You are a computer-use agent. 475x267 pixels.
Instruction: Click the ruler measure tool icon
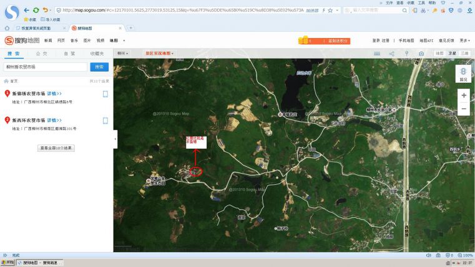click(377, 54)
